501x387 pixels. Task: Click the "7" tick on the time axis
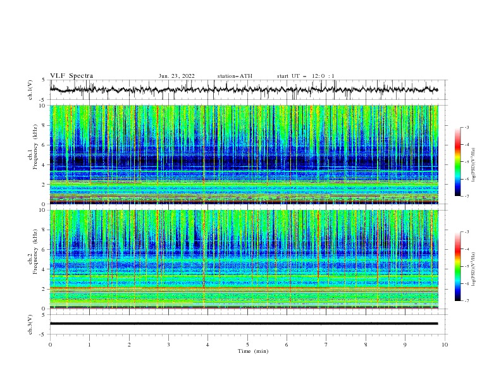coord(326,345)
